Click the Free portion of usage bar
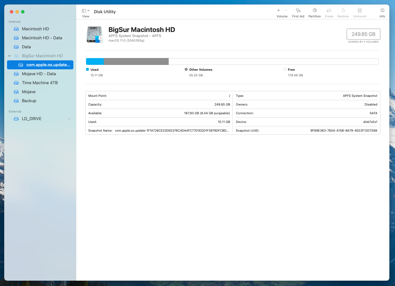The image size is (395, 286). pos(274,61)
